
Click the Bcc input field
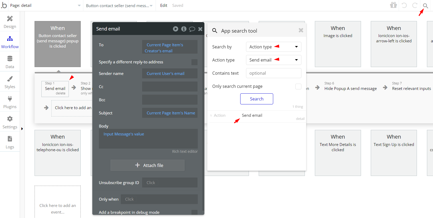tap(170, 100)
